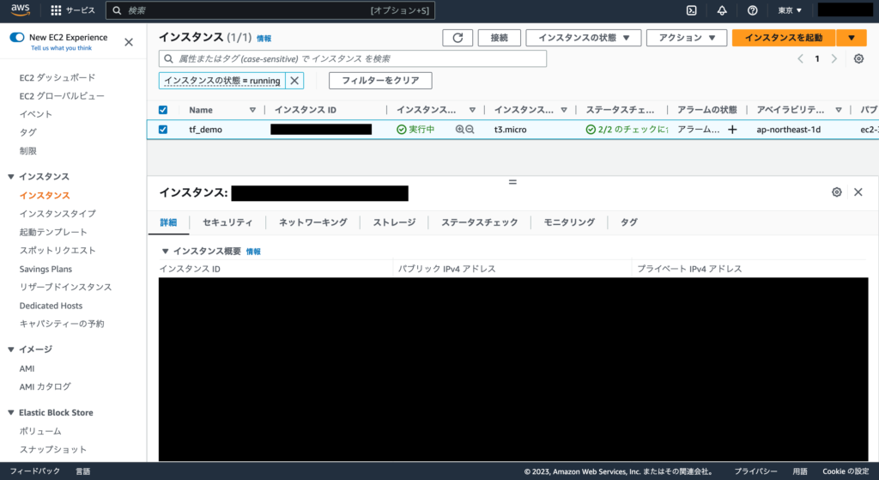The width and height of the screenshot is (879, 480).
Task: Open the CloudShell terminal icon
Action: 692,10
